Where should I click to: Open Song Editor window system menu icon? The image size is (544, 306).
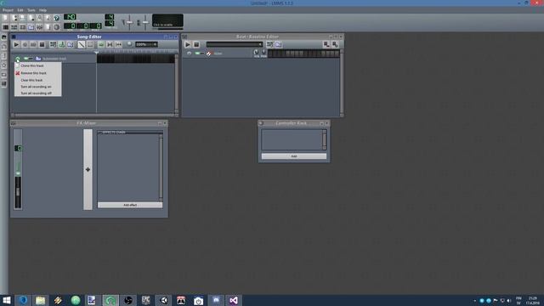[14, 37]
